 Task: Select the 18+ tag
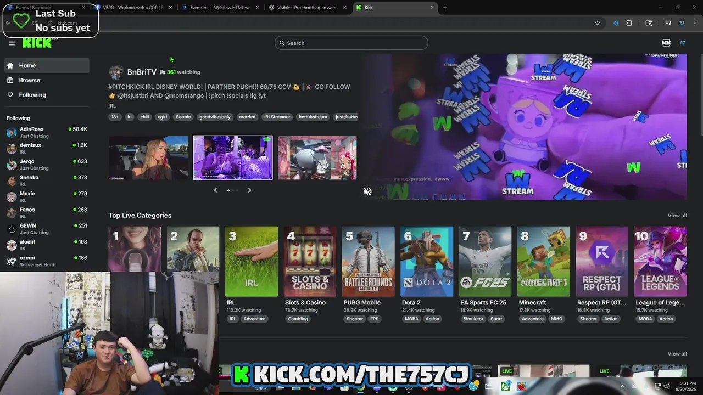[115, 117]
